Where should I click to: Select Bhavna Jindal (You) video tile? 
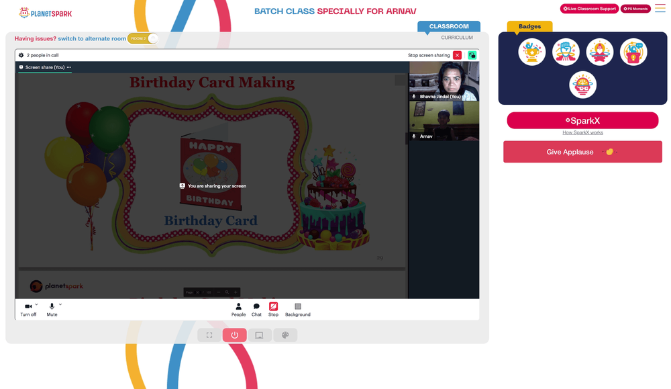click(444, 81)
